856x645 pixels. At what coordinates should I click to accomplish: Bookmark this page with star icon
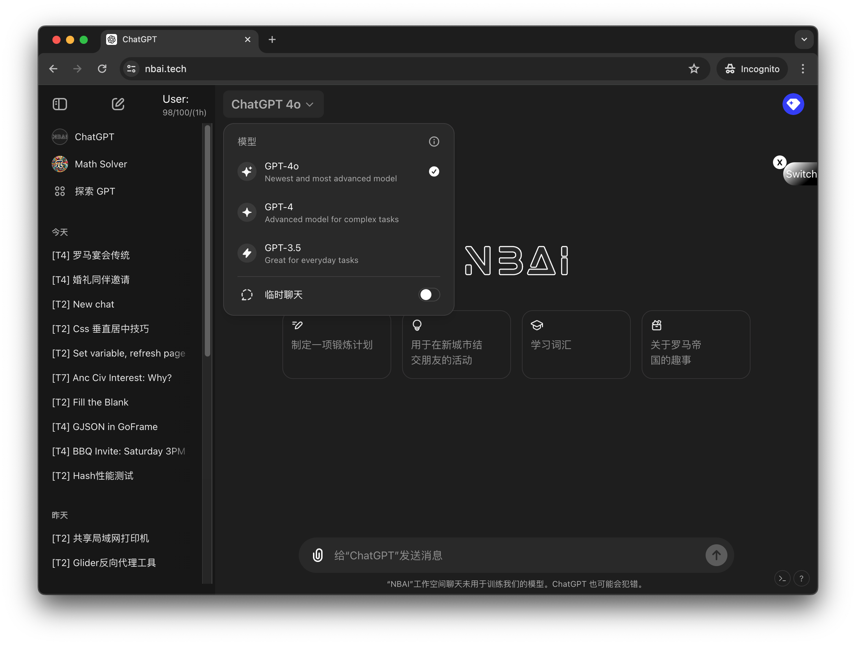click(693, 69)
